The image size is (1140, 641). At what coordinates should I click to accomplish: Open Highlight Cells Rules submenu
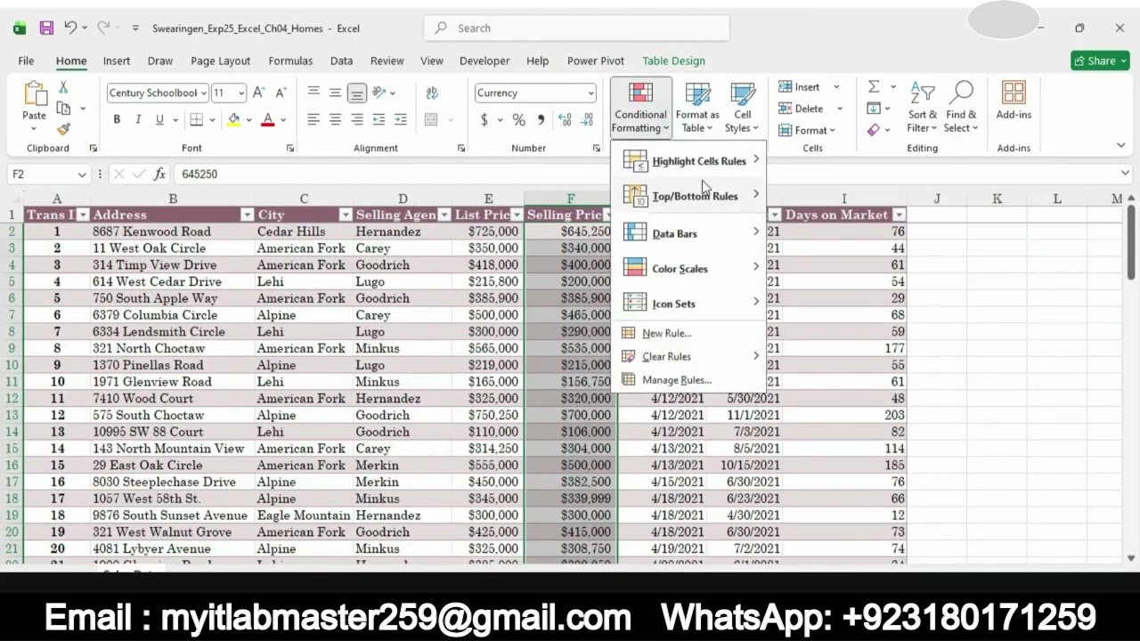point(691,161)
